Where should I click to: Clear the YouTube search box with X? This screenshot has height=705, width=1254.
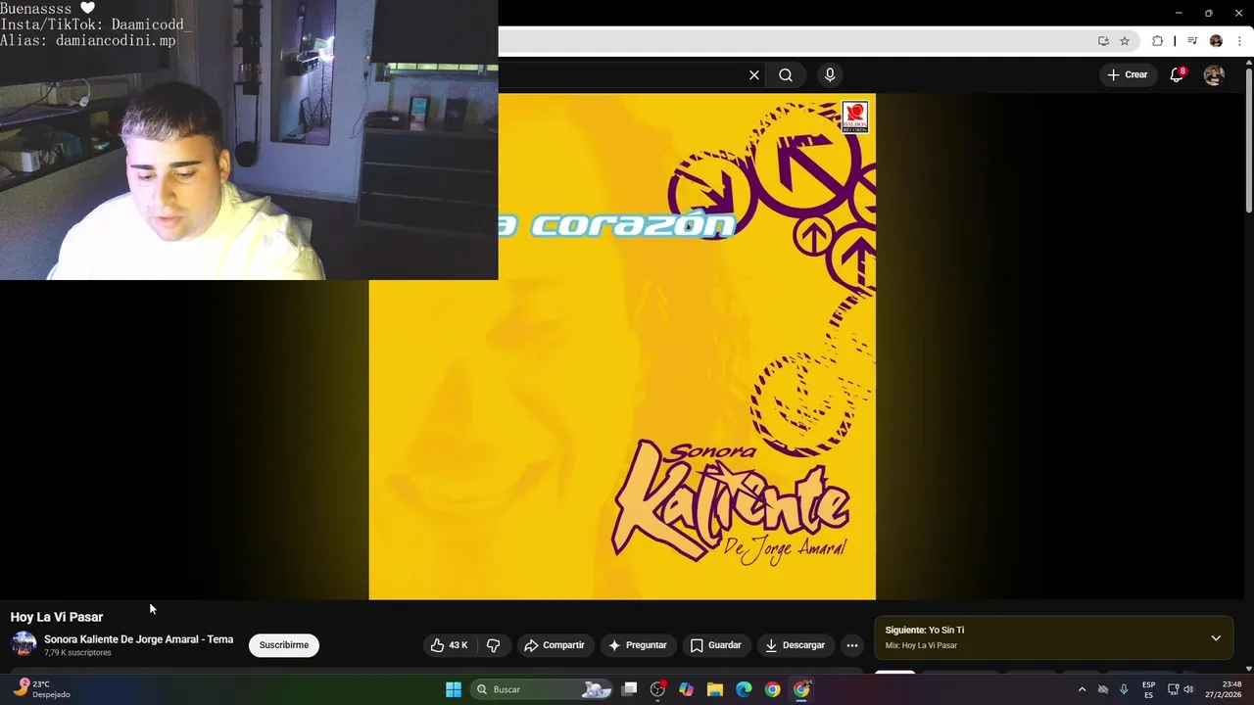pos(754,75)
